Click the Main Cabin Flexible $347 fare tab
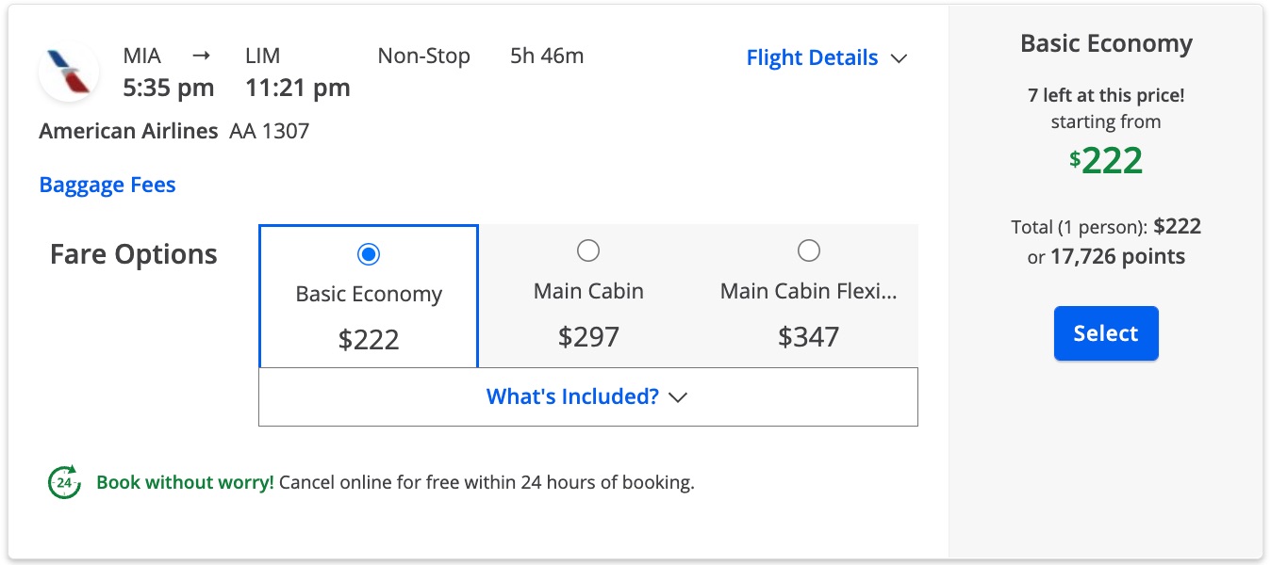1271x565 pixels. click(808, 296)
